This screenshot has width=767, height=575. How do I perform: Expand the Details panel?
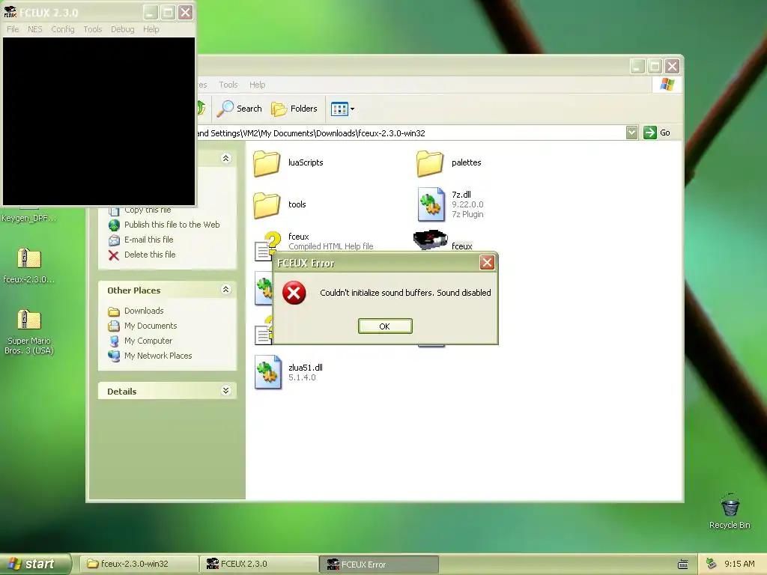pyautogui.click(x=225, y=391)
